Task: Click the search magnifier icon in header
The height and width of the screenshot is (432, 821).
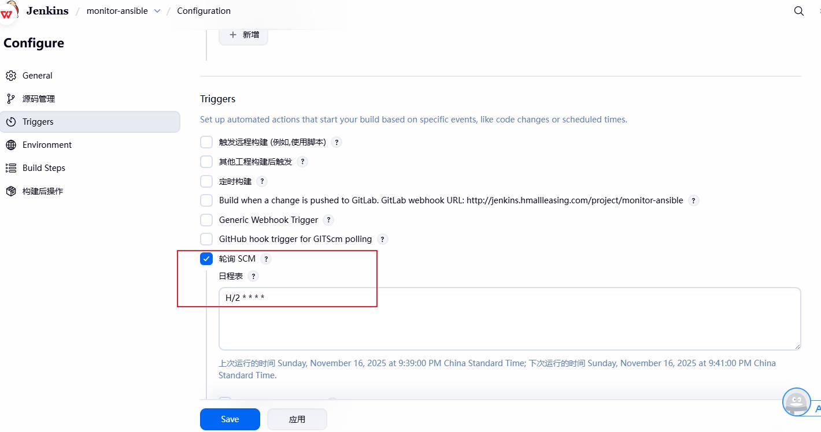Action: point(798,11)
